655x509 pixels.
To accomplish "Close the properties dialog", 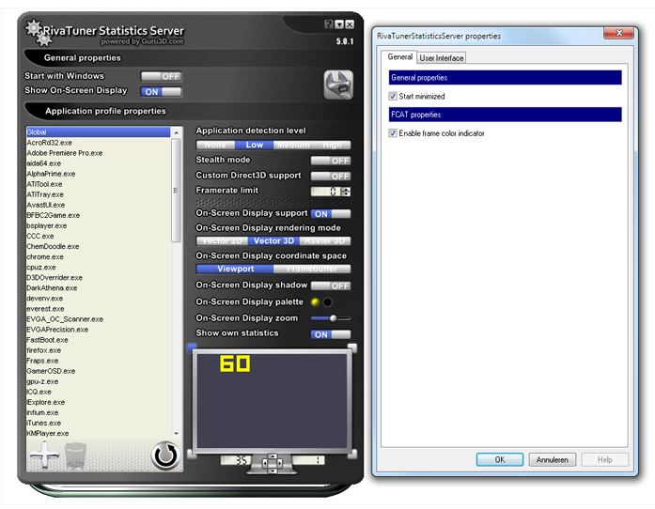I will click(619, 33).
